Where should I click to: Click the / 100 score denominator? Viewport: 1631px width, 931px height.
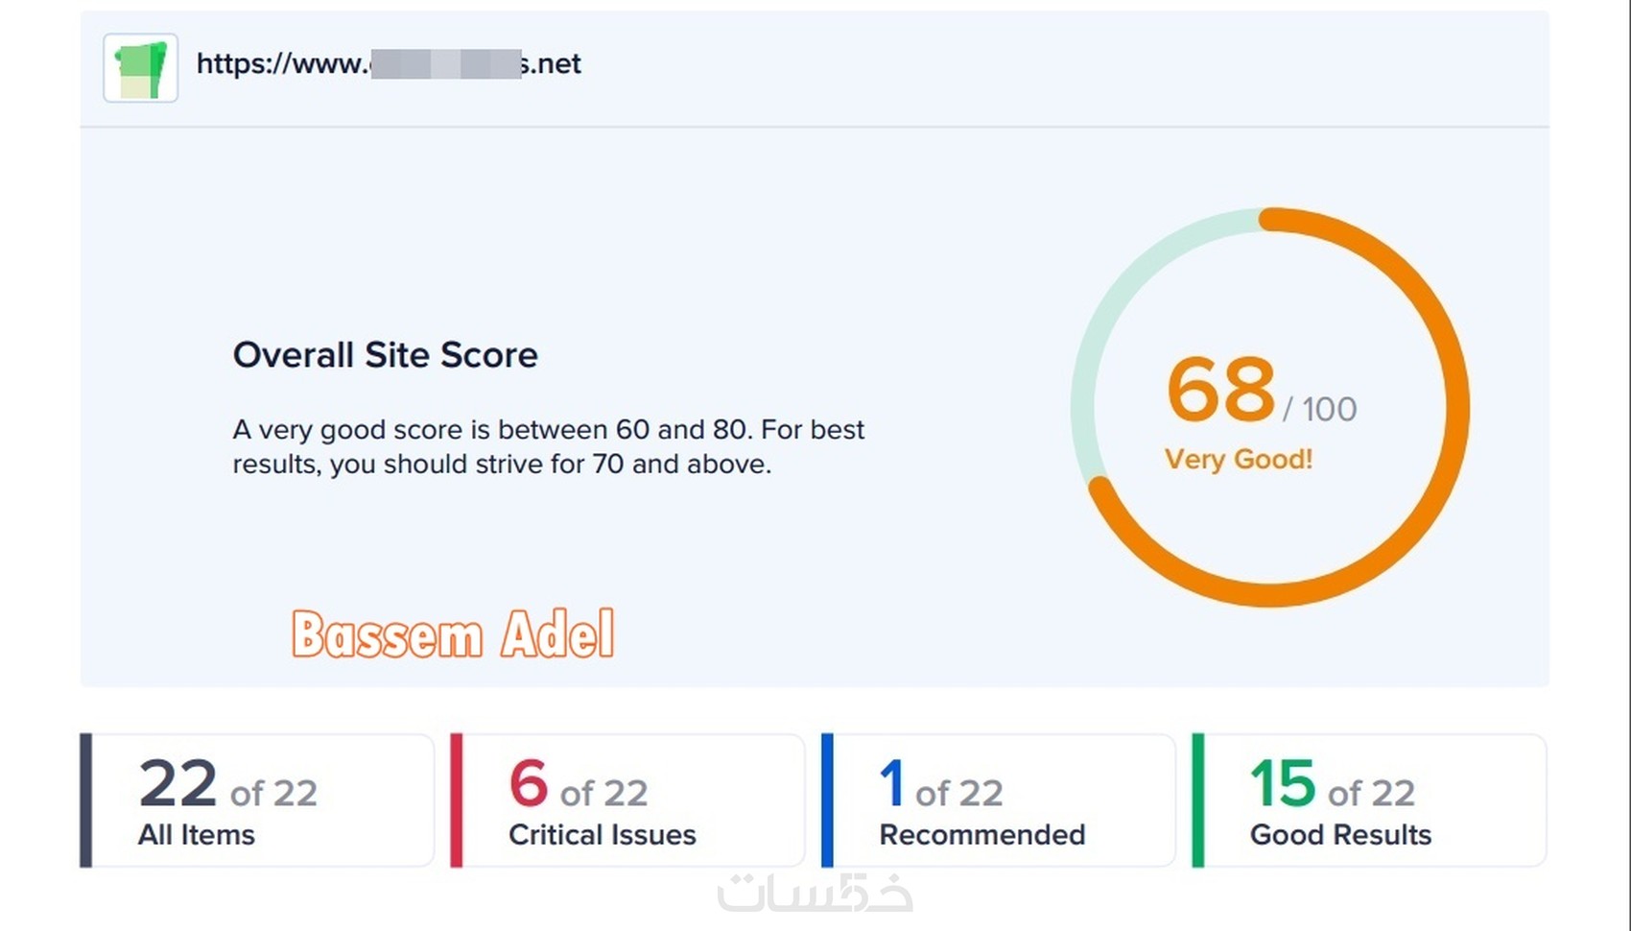pos(1320,410)
